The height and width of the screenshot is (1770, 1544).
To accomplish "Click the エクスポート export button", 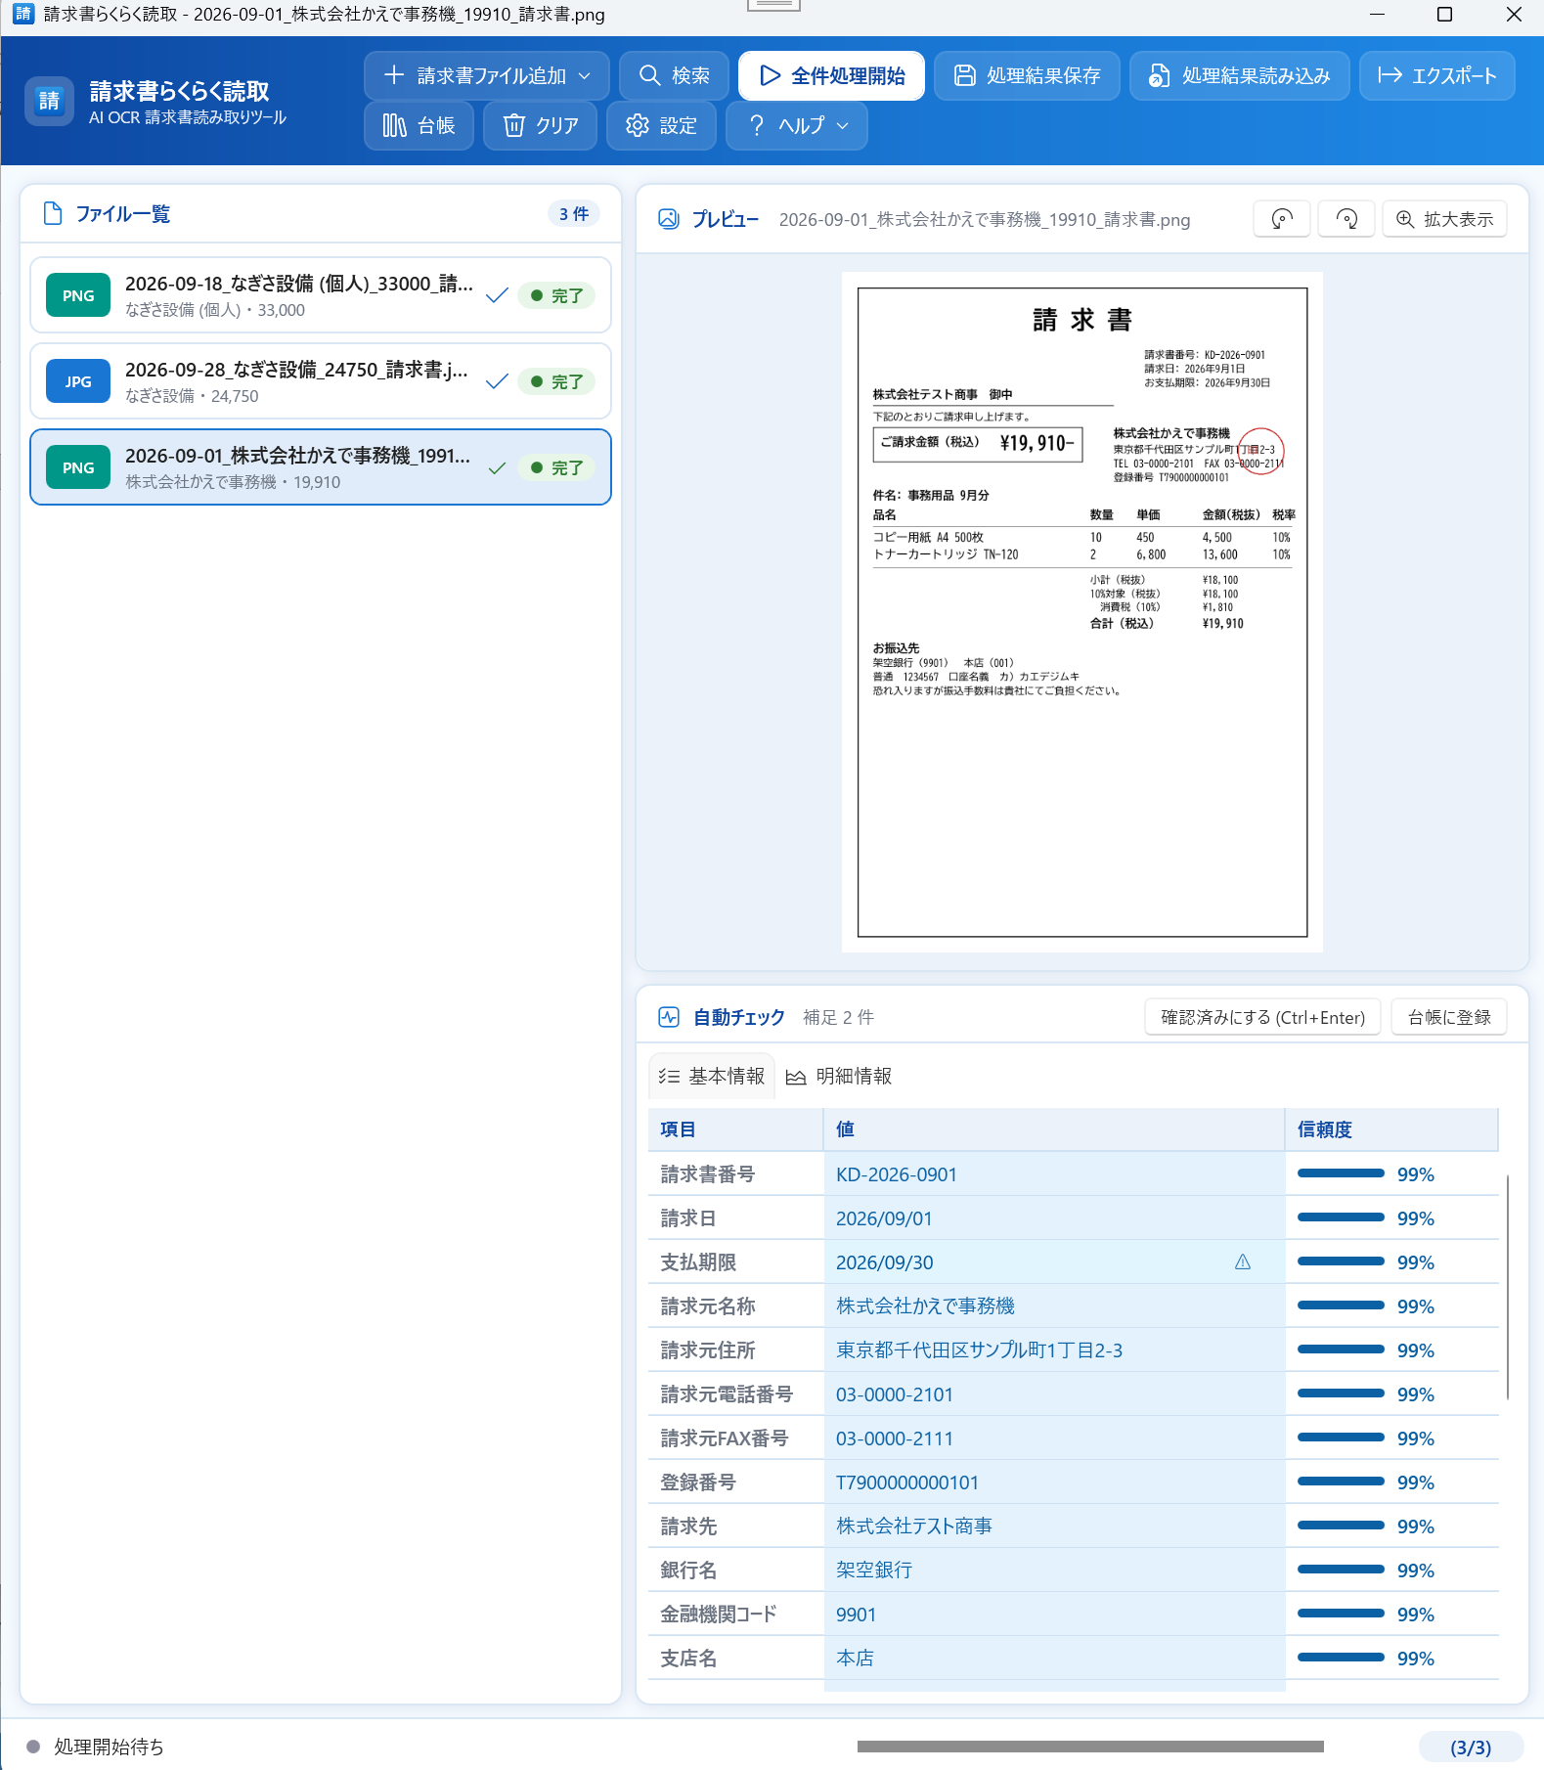I will tap(1436, 75).
